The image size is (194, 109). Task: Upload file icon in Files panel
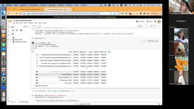point(13,30)
